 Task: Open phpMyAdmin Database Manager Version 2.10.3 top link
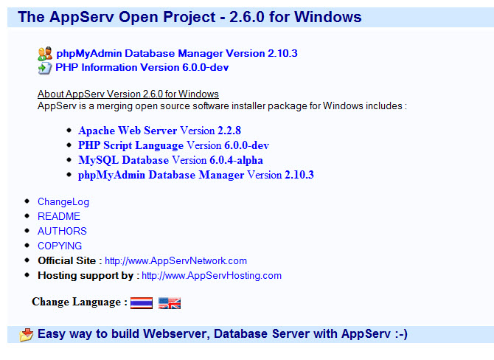[x=177, y=53]
